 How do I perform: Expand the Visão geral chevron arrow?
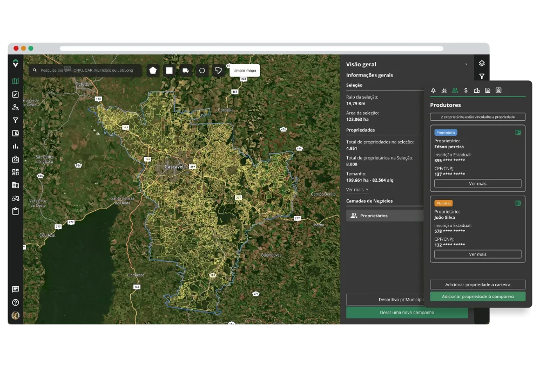pyautogui.click(x=466, y=65)
